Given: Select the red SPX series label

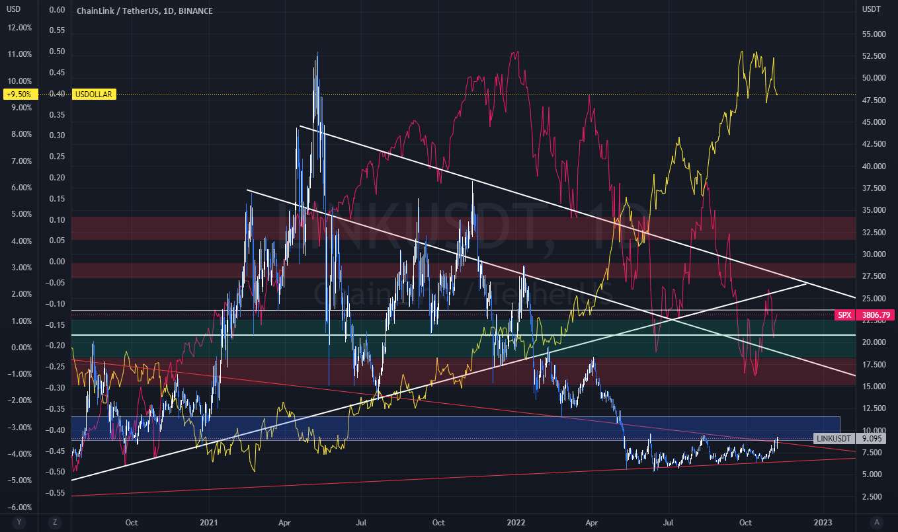Looking at the screenshot, I should point(844,316).
